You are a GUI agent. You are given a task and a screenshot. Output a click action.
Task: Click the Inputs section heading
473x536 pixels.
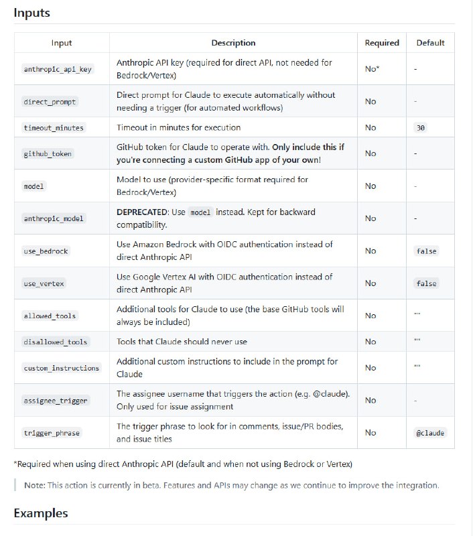[31, 13]
